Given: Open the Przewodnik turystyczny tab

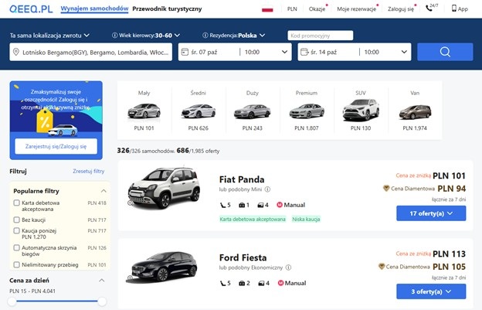Looking at the screenshot, I should (167, 9).
